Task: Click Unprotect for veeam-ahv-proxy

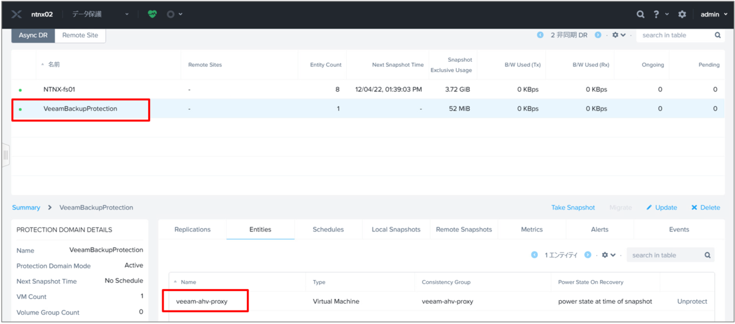Action: pos(692,301)
